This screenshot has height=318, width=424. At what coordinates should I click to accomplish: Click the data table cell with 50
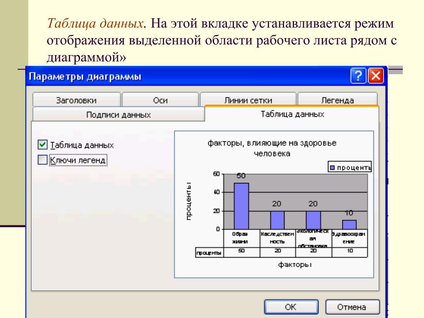click(241, 251)
